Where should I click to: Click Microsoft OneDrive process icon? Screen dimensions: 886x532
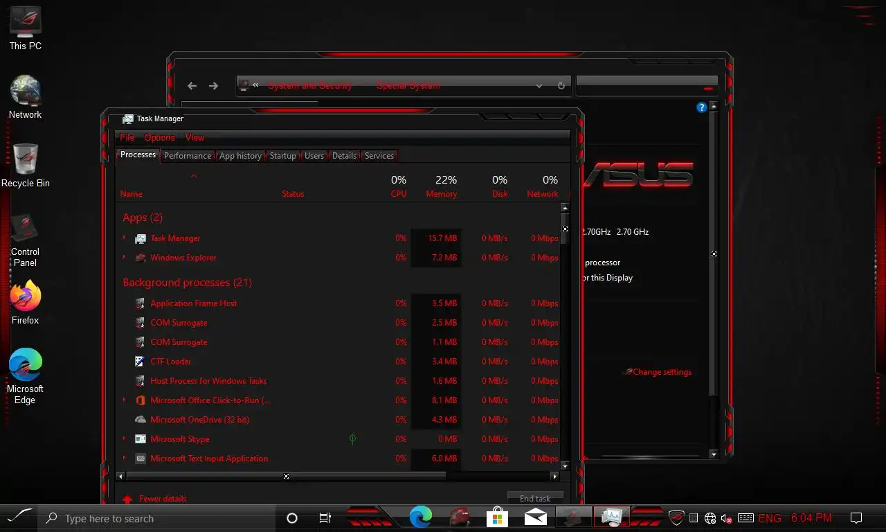(141, 419)
